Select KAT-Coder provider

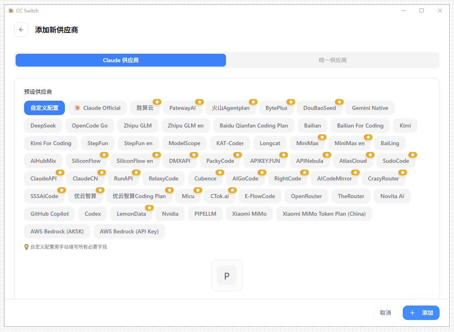[230, 143]
